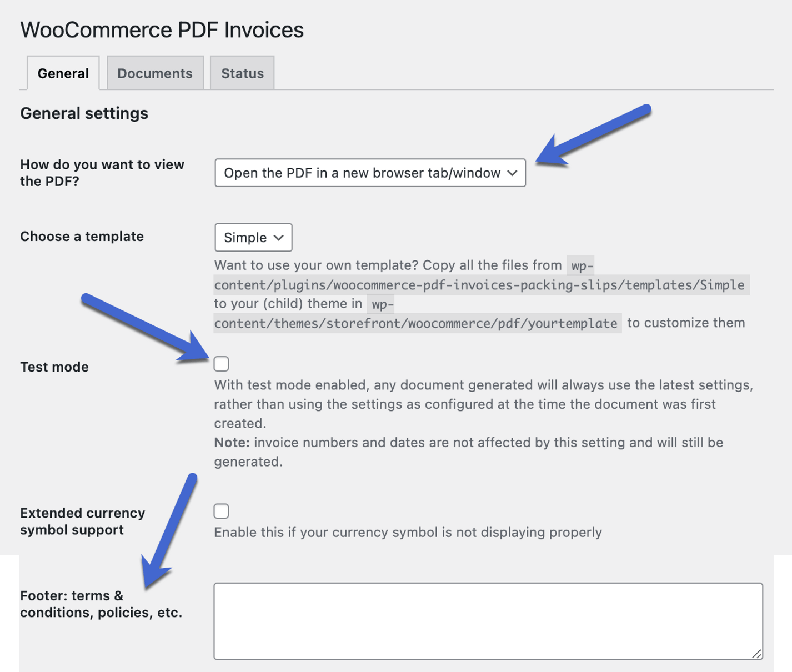Click the "How do you want to view the PDF?" label

point(102,173)
